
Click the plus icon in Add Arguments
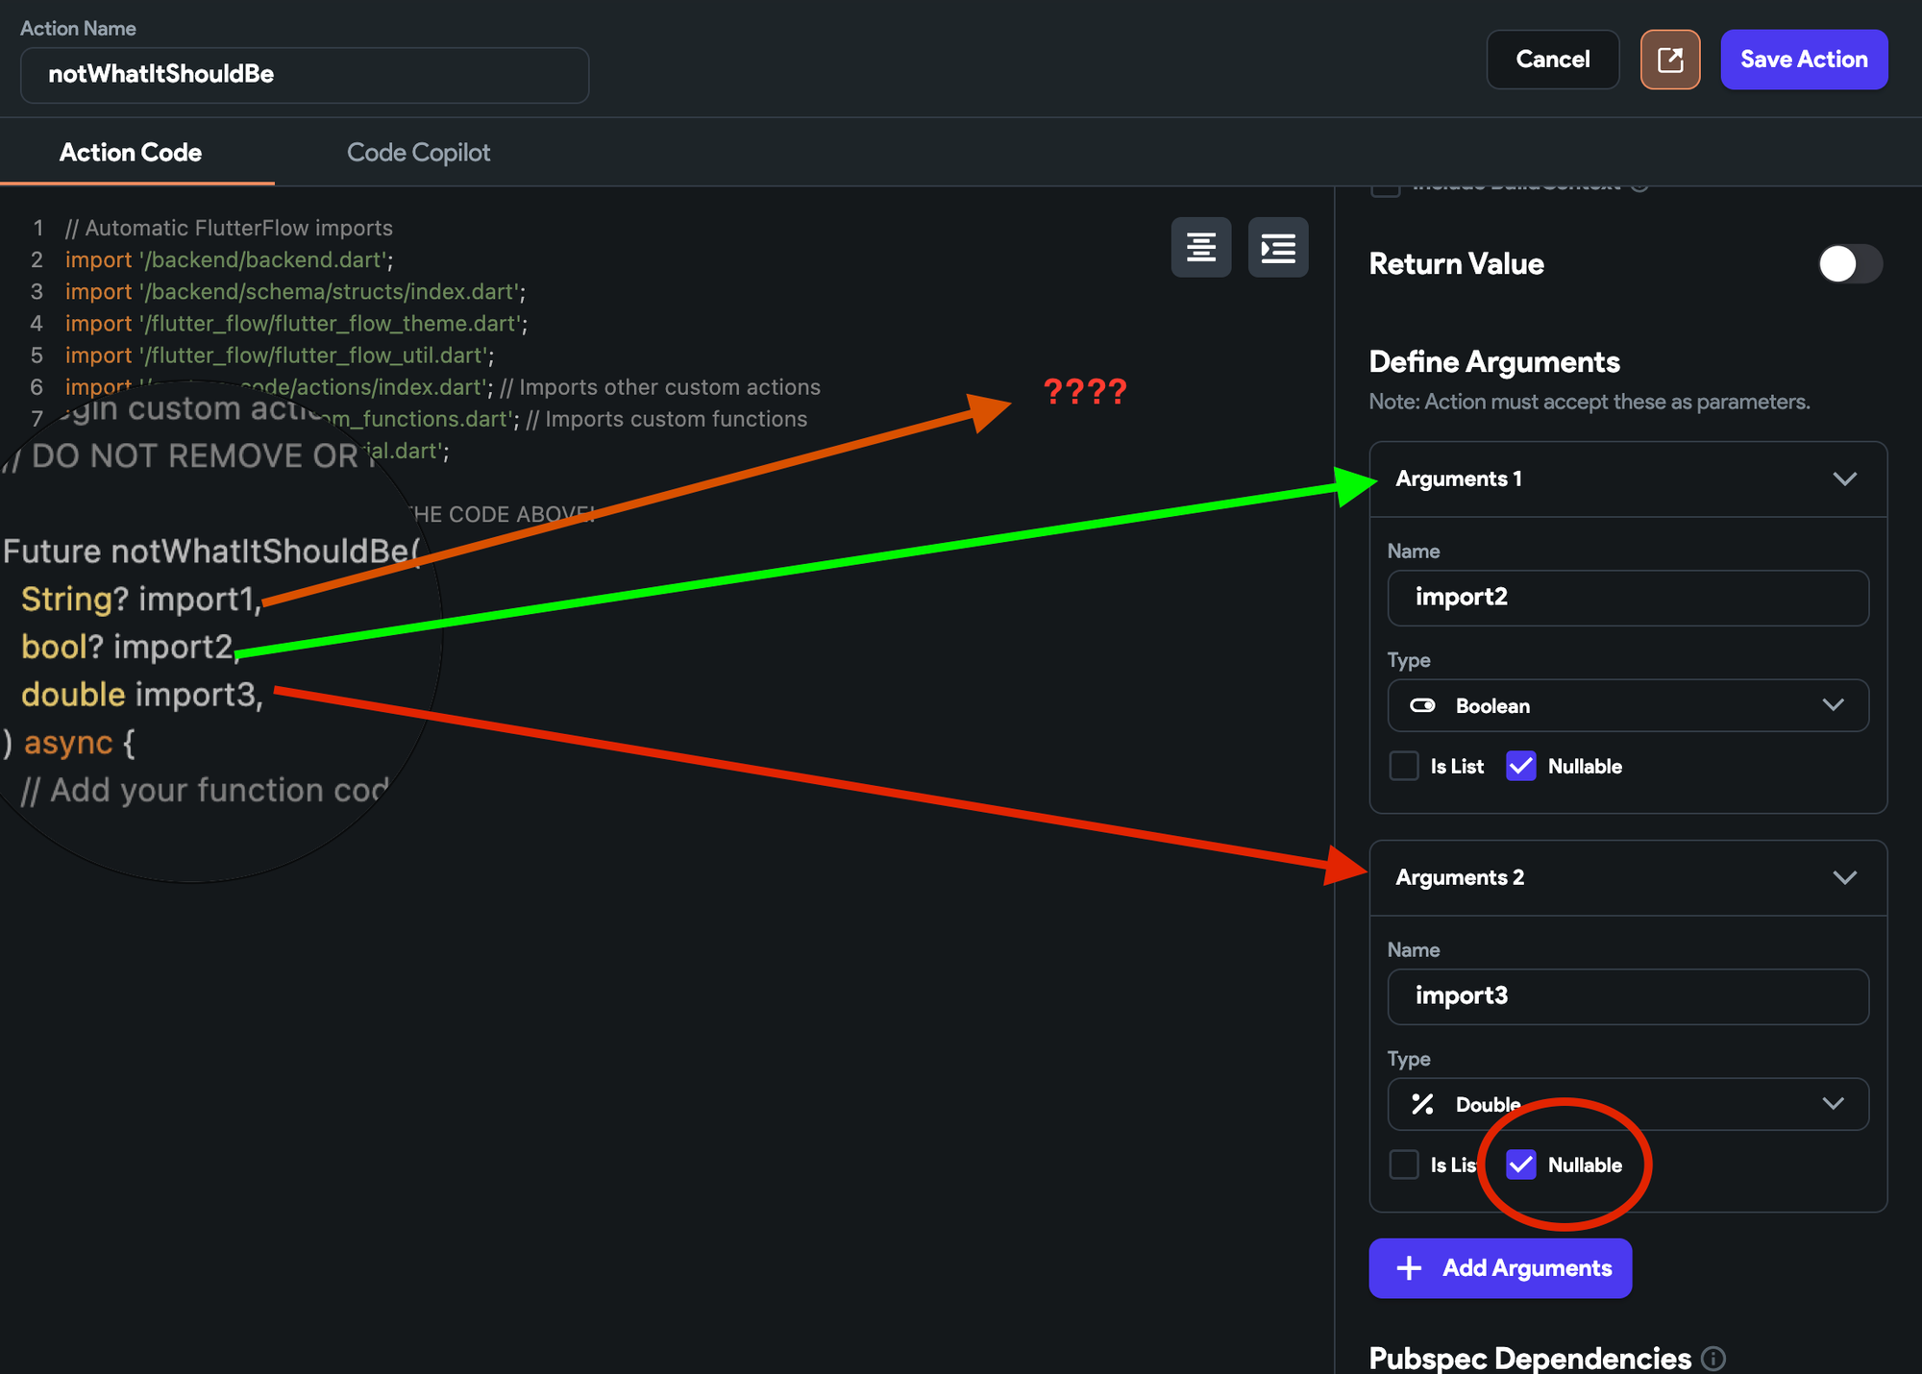click(x=1409, y=1268)
